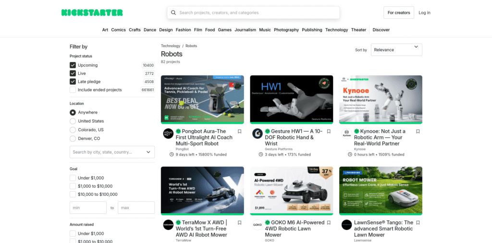Select the United States location
This screenshot has width=492, height=243.
click(x=73, y=121)
